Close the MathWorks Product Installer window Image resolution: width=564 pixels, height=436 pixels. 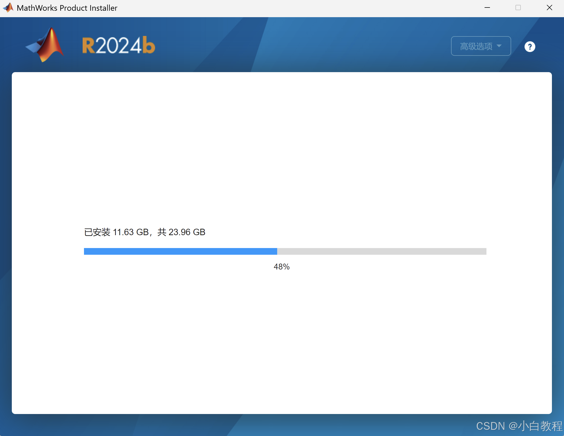click(x=549, y=8)
